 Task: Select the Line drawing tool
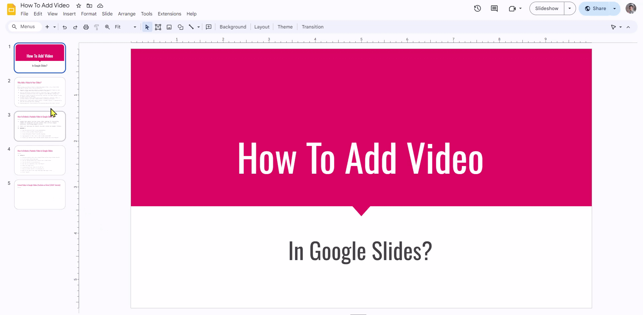[191, 27]
